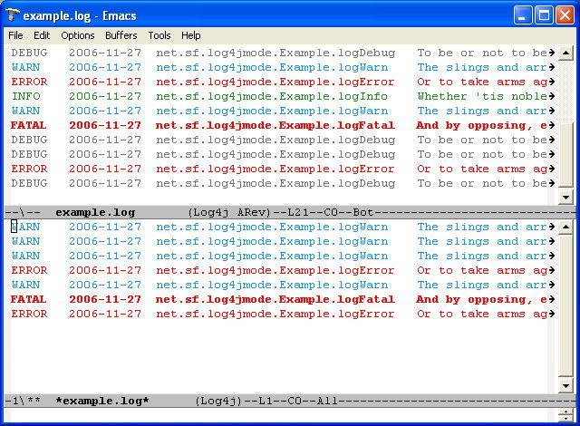The image size is (580, 426).
Task: Click WARN word with cursor in lower pane
Action: click(x=25, y=227)
